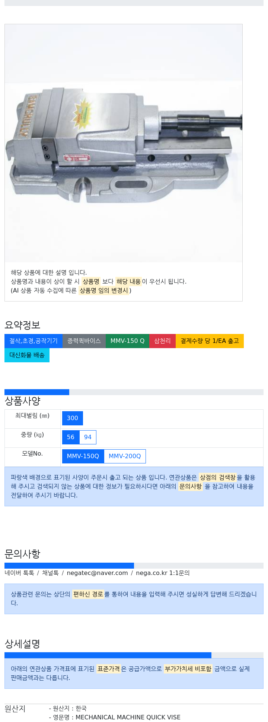Select the 94 kg weight option
Viewport: 268px width, 722px height.
click(x=88, y=437)
